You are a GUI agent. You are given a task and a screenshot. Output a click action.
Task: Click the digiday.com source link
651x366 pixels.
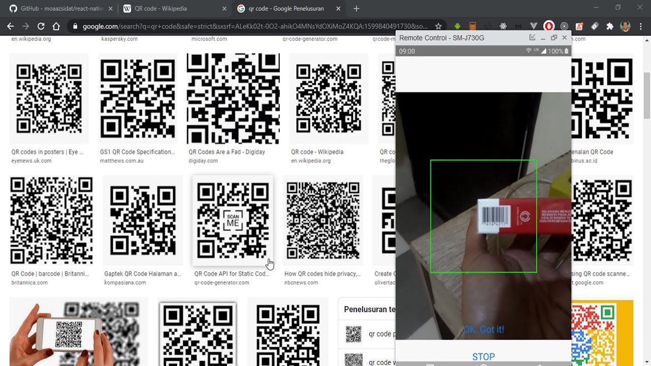(x=203, y=161)
